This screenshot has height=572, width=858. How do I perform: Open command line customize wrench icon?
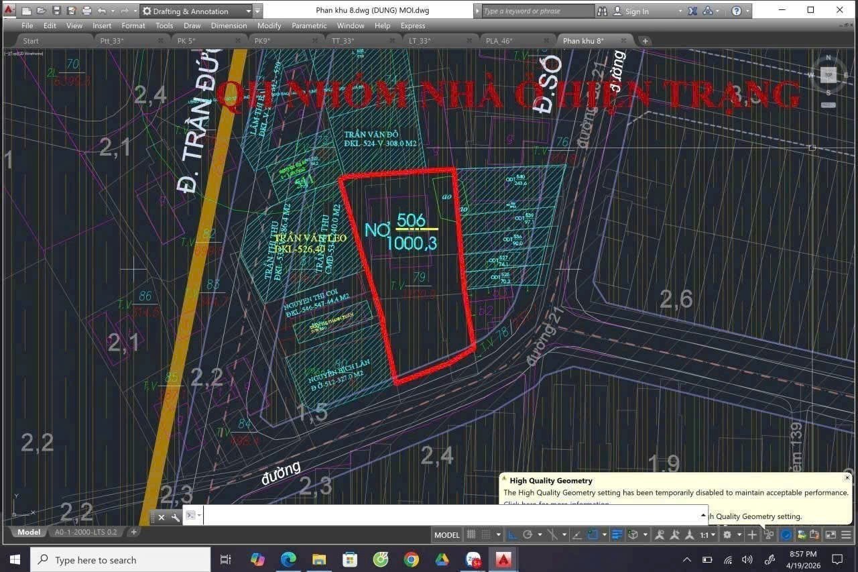[x=176, y=517]
